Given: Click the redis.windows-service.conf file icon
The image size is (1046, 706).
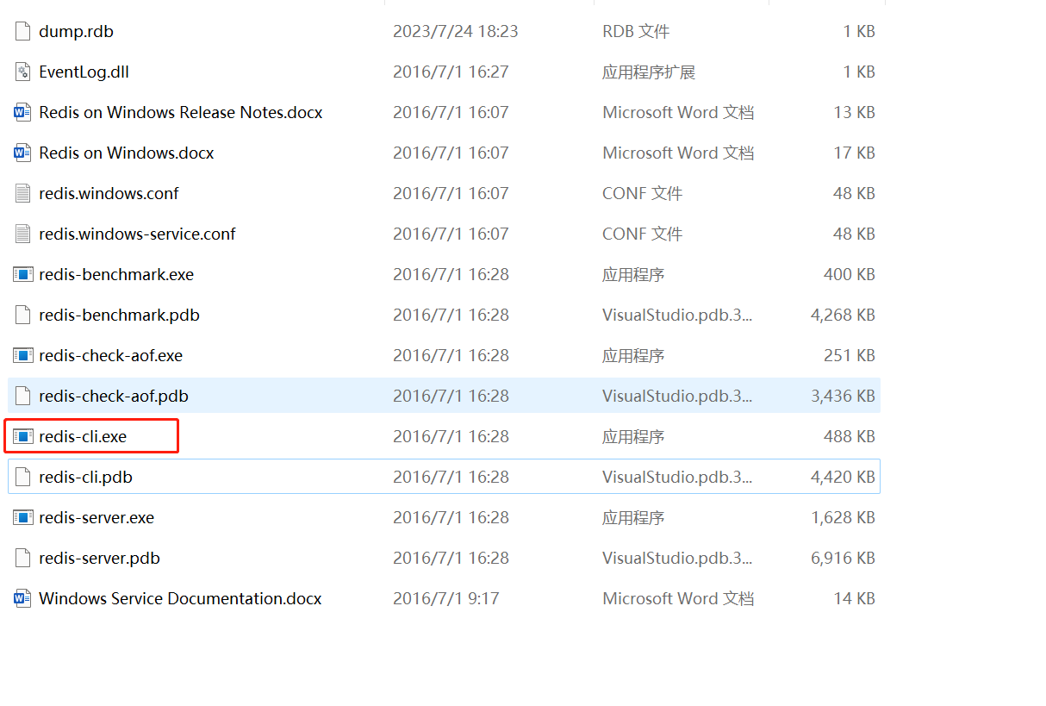Looking at the screenshot, I should 23,234.
